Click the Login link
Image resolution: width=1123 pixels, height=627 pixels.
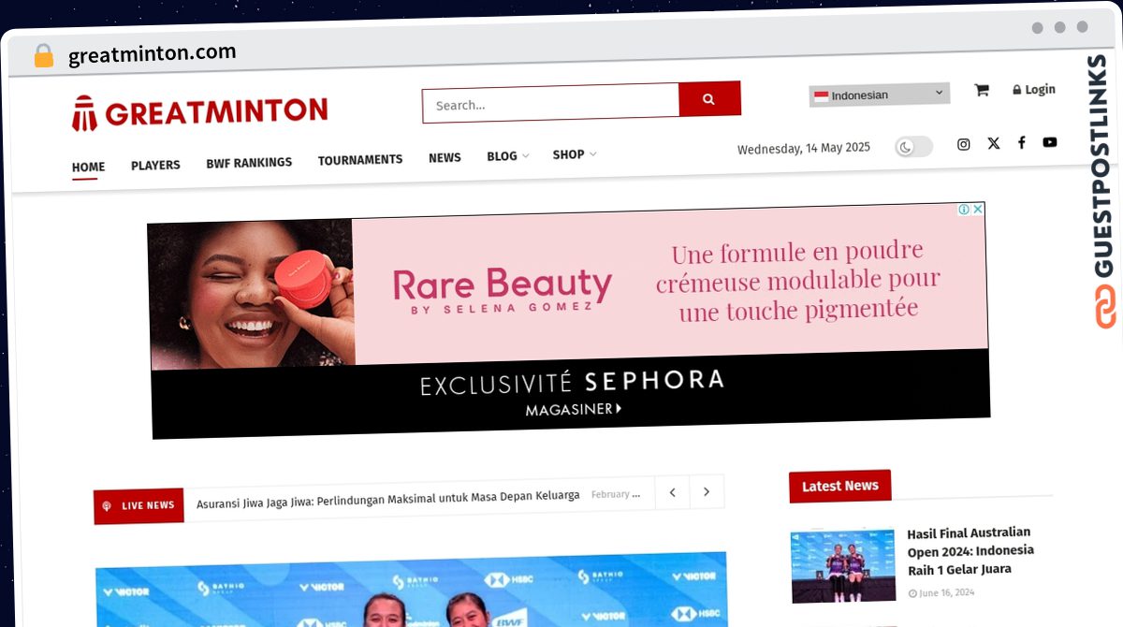click(1033, 90)
